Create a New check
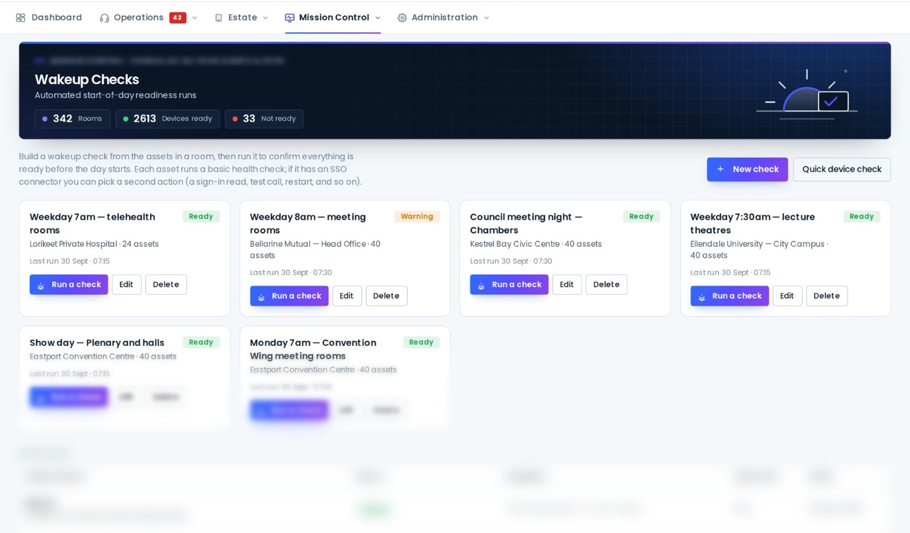 [747, 170]
